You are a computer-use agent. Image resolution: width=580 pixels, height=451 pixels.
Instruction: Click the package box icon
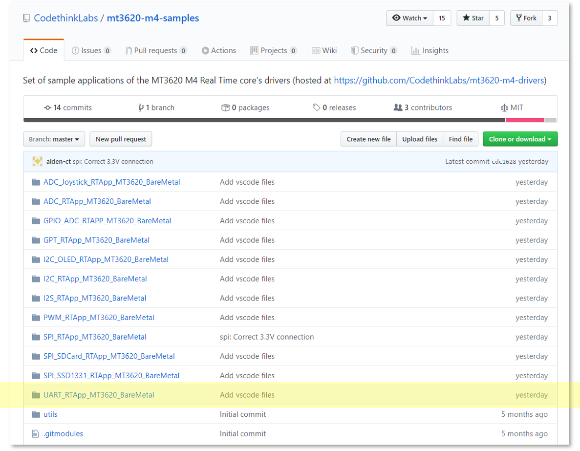(225, 107)
